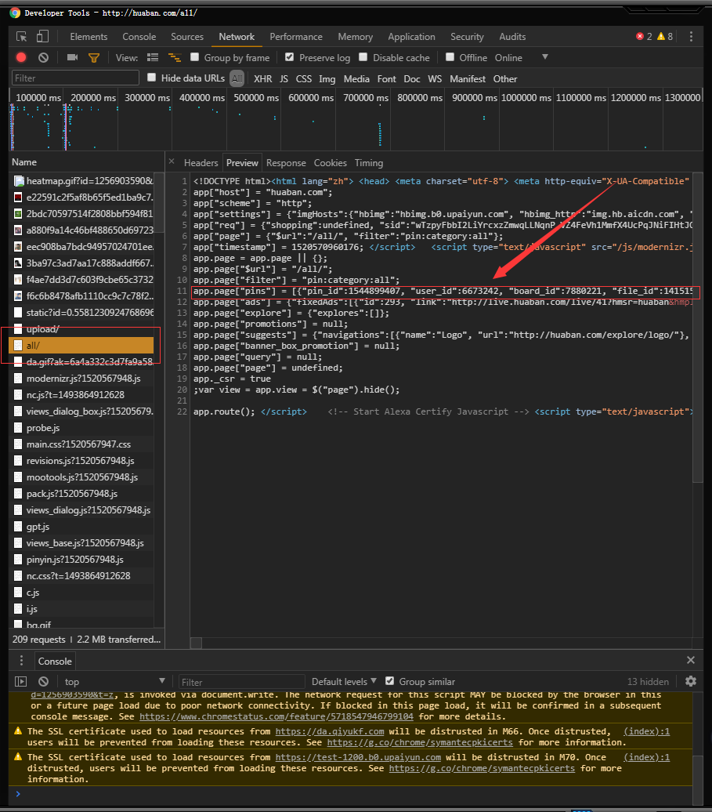Stop recording with the red record button
The height and width of the screenshot is (812, 712).
(x=21, y=57)
